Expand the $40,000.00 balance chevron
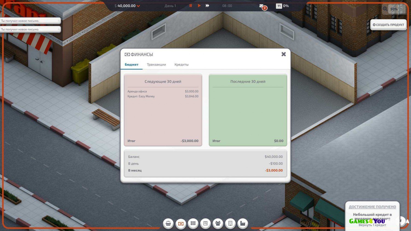Viewport: 411px width, 231px height. (x=138, y=6)
